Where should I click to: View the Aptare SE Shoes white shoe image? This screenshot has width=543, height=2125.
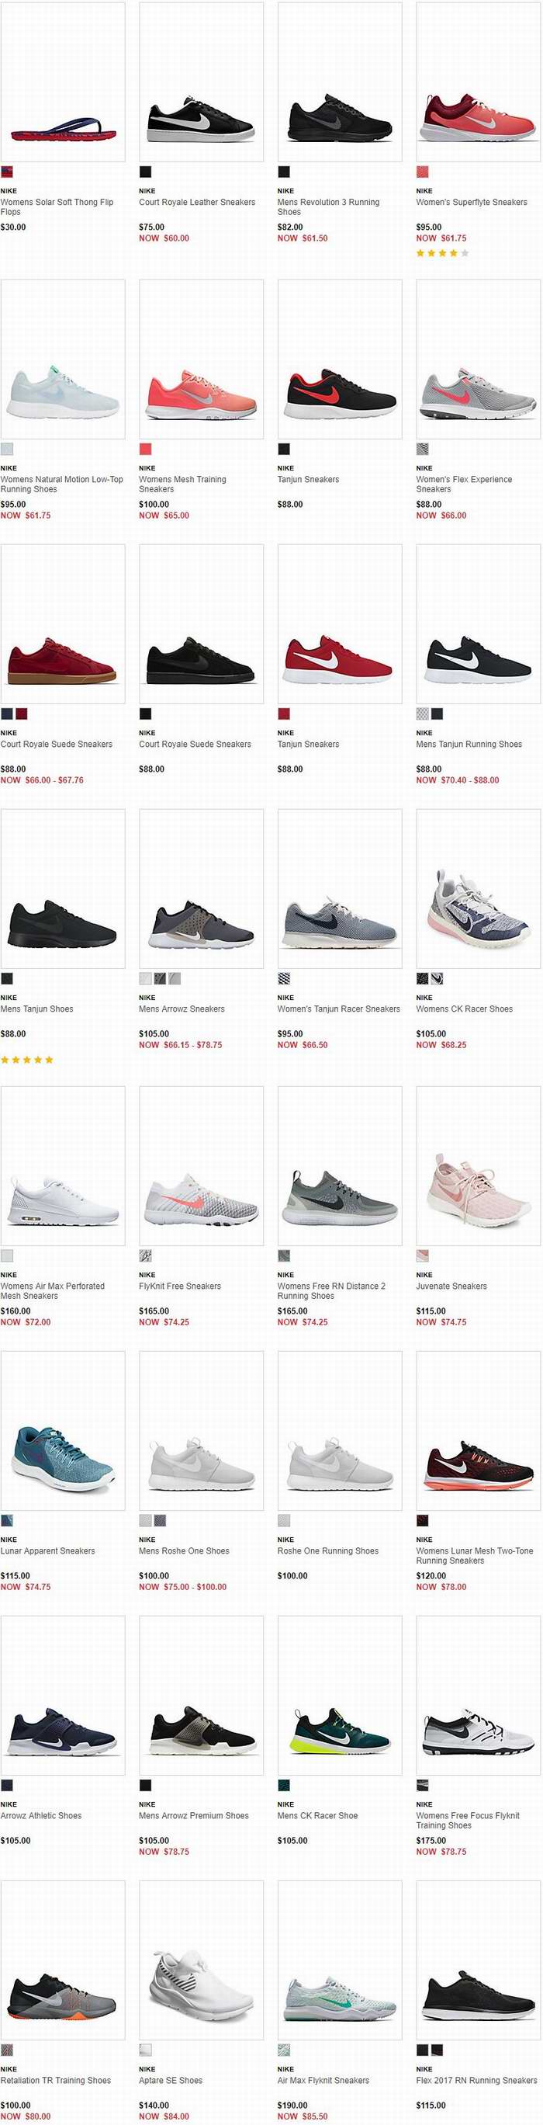point(201,1960)
